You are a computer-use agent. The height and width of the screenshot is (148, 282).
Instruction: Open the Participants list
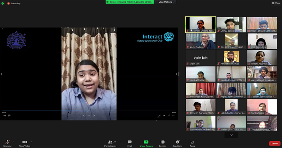coord(110,143)
